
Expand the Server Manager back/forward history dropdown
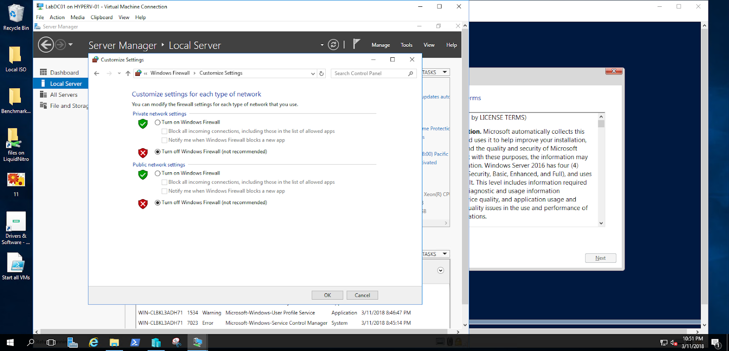tap(71, 45)
